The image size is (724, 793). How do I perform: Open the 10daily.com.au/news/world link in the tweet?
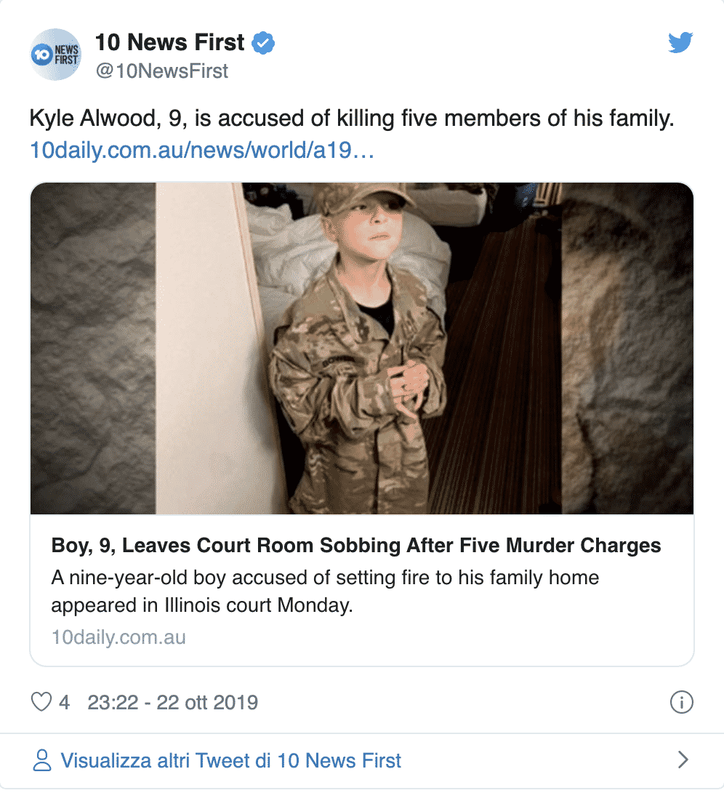201,151
